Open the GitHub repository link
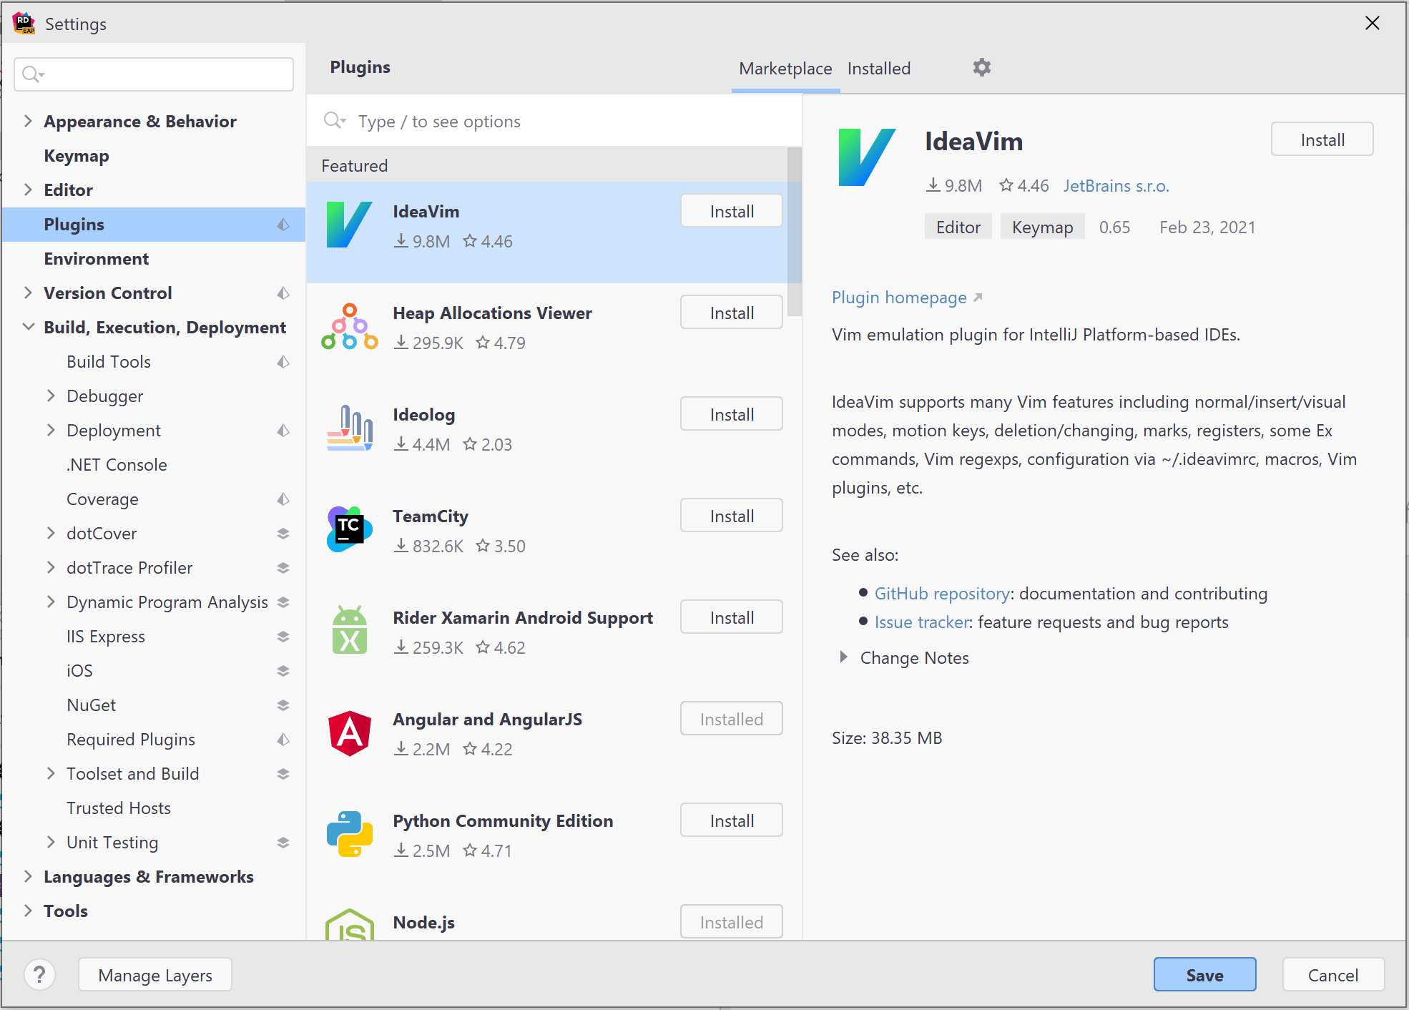Viewport: 1409px width, 1010px height. [941, 594]
